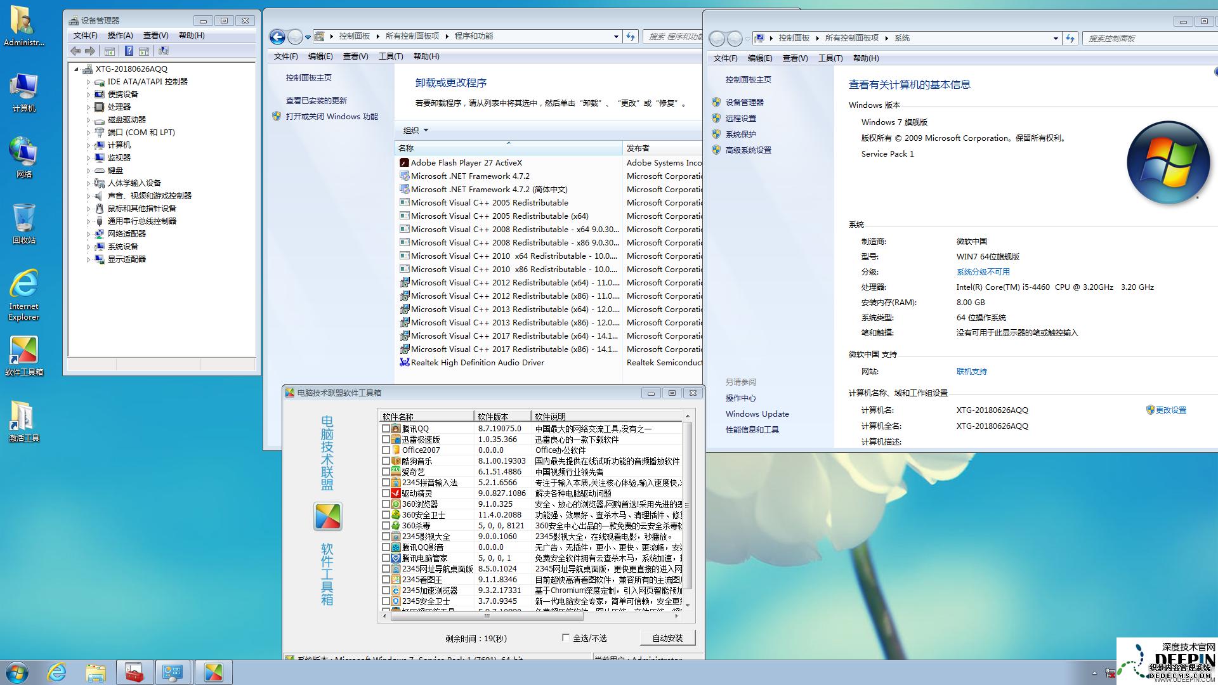Switch to the colorful 软件工具箱 taskbar item
1218x685 pixels.
coord(214,672)
